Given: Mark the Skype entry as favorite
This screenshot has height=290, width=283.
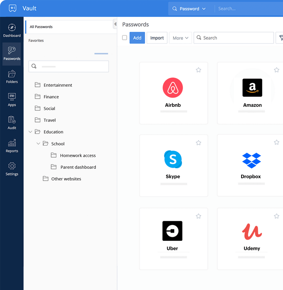Looking at the screenshot, I should click(x=198, y=143).
